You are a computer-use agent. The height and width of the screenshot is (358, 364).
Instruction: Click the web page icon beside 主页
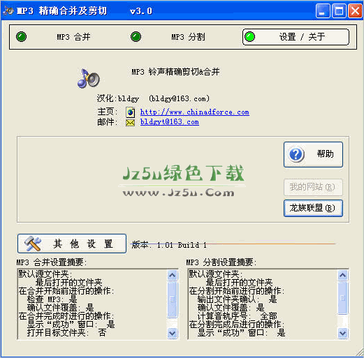coord(131,112)
